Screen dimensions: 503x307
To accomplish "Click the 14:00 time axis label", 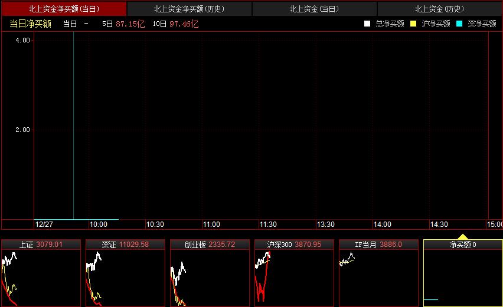I will click(382, 225).
